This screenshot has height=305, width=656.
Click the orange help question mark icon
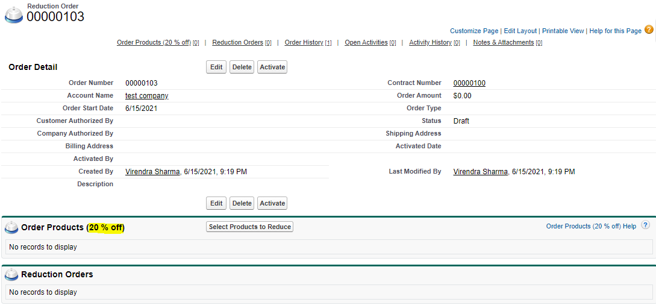(649, 30)
